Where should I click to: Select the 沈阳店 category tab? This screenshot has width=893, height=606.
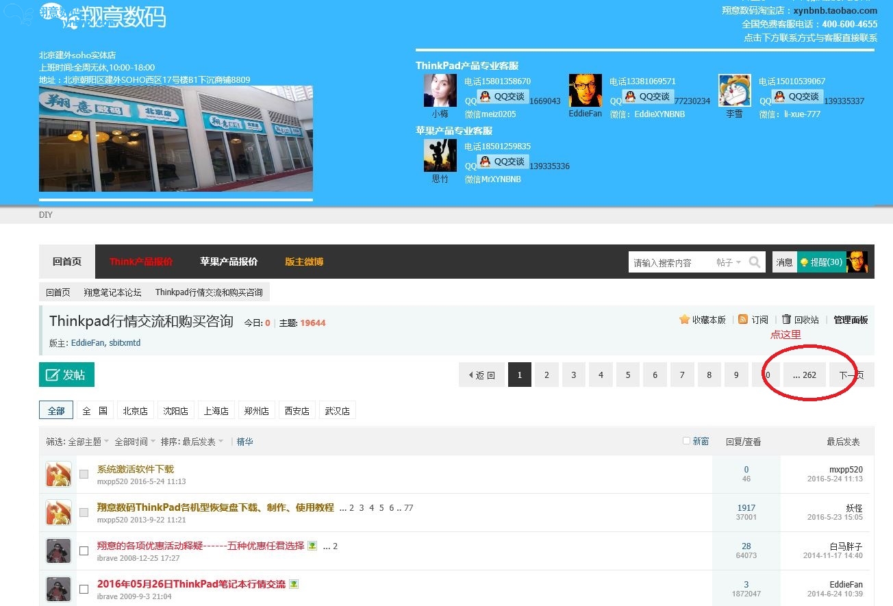[x=175, y=411]
